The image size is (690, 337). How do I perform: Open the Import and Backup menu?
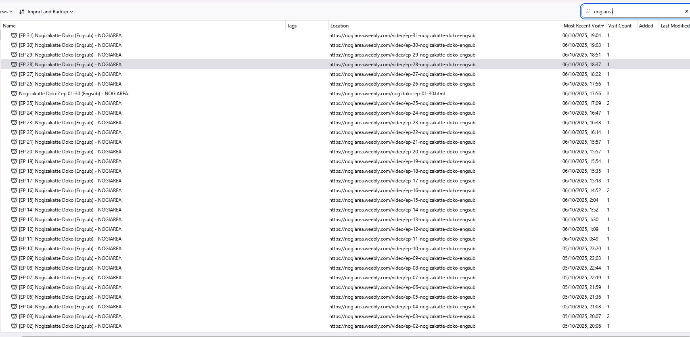pos(46,12)
